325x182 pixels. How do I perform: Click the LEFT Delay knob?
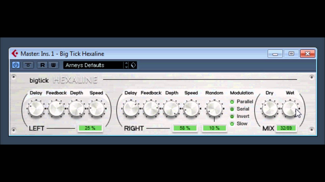36,108
